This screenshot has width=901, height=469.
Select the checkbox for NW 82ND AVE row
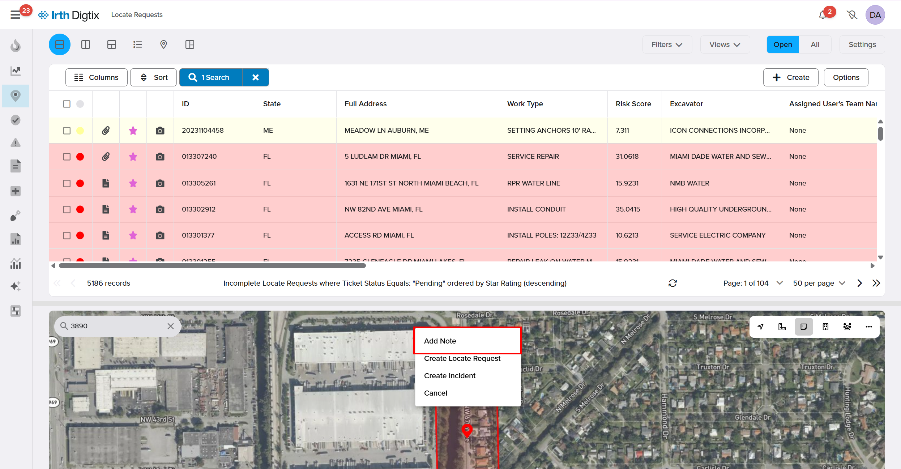(67, 209)
